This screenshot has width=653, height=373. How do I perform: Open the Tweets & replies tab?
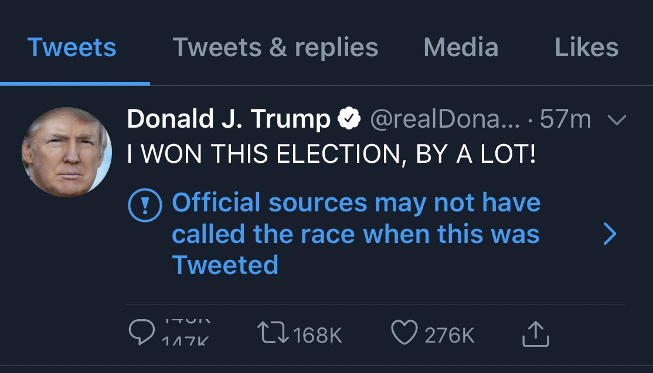[x=276, y=47]
